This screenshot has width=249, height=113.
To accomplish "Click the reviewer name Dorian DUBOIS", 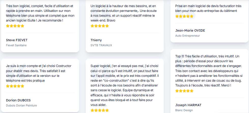I will pyautogui.click(x=18, y=100).
